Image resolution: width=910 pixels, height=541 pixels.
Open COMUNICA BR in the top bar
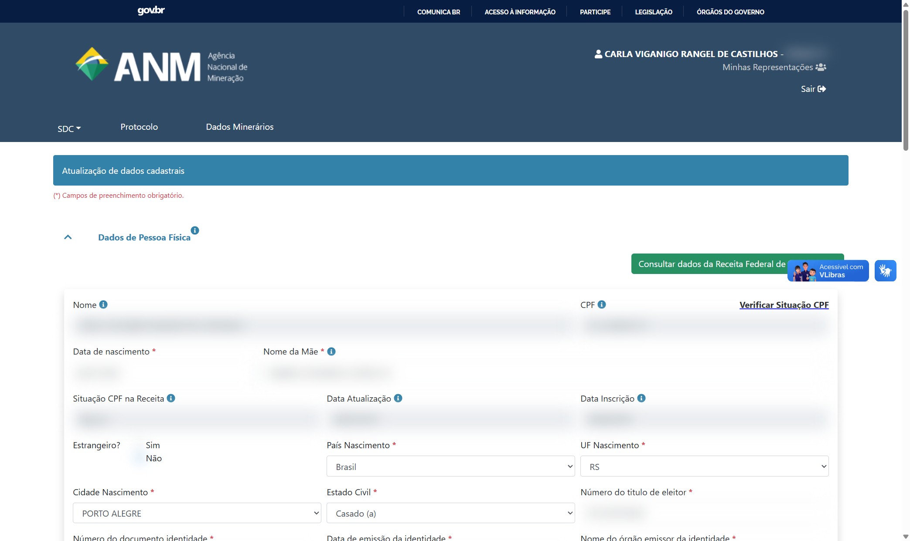point(439,12)
